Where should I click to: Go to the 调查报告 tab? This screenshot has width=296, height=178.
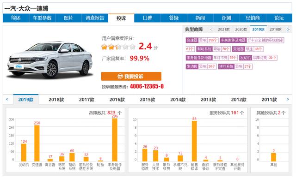(x=95, y=18)
